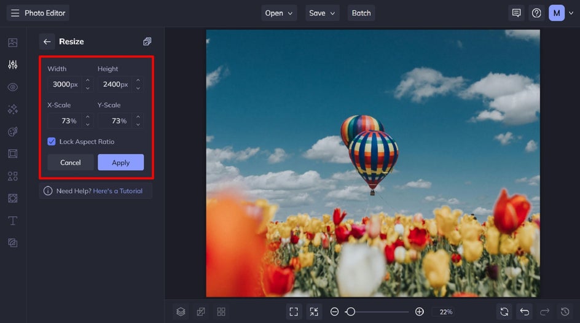Increase Width with the up stepper
Viewport: 580px width, 323px height.
88,80
